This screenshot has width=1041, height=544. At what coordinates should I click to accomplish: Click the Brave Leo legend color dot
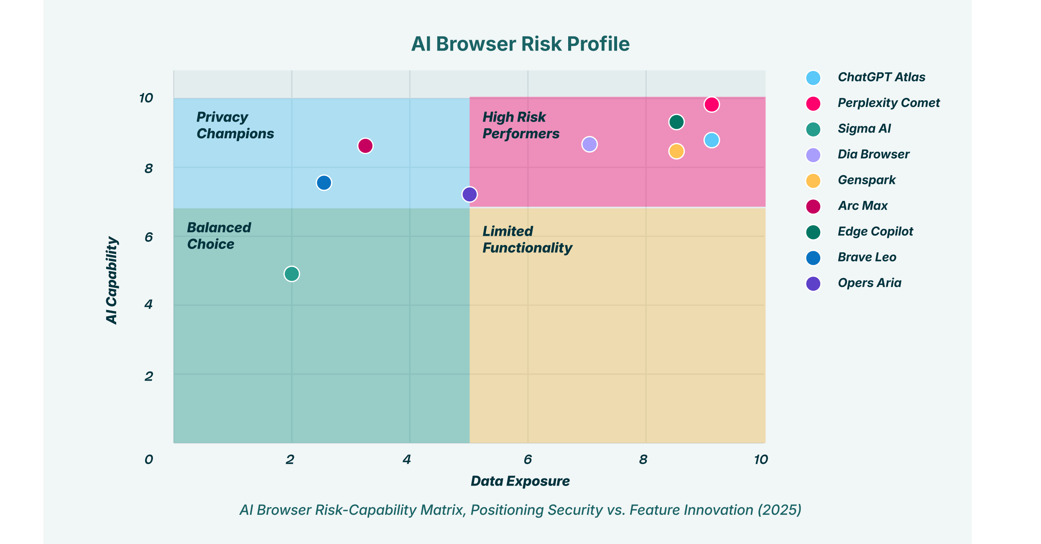pyautogui.click(x=813, y=258)
